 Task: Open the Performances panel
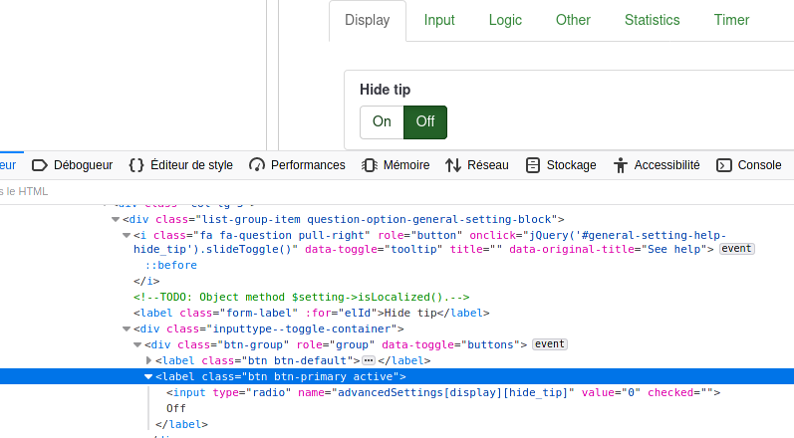297,165
